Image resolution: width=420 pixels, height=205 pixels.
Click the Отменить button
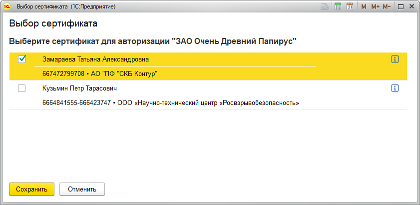[x=82, y=189]
